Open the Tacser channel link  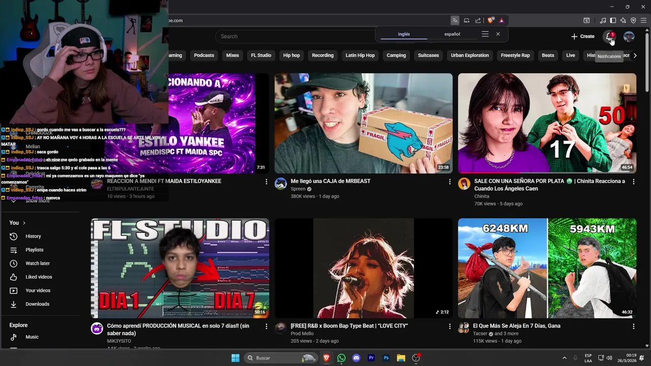click(x=481, y=334)
